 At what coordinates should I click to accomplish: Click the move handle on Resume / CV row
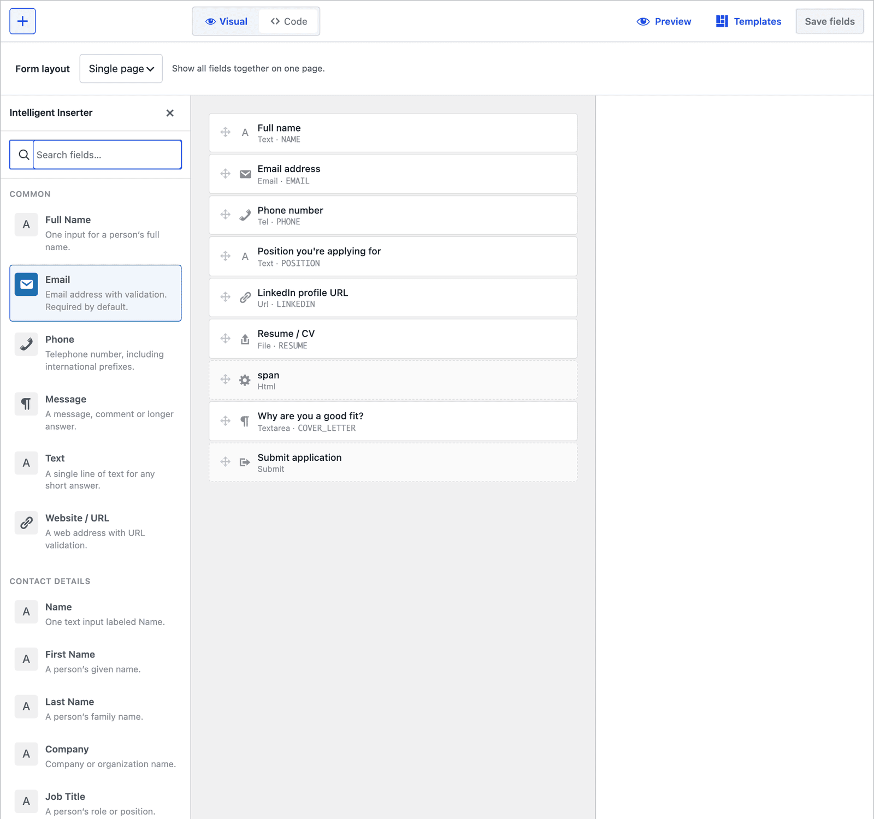(x=225, y=339)
